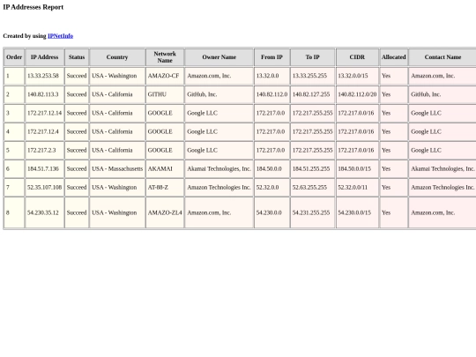Click network name AKAMAI cell
This screenshot has height=357, width=476.
click(165, 168)
